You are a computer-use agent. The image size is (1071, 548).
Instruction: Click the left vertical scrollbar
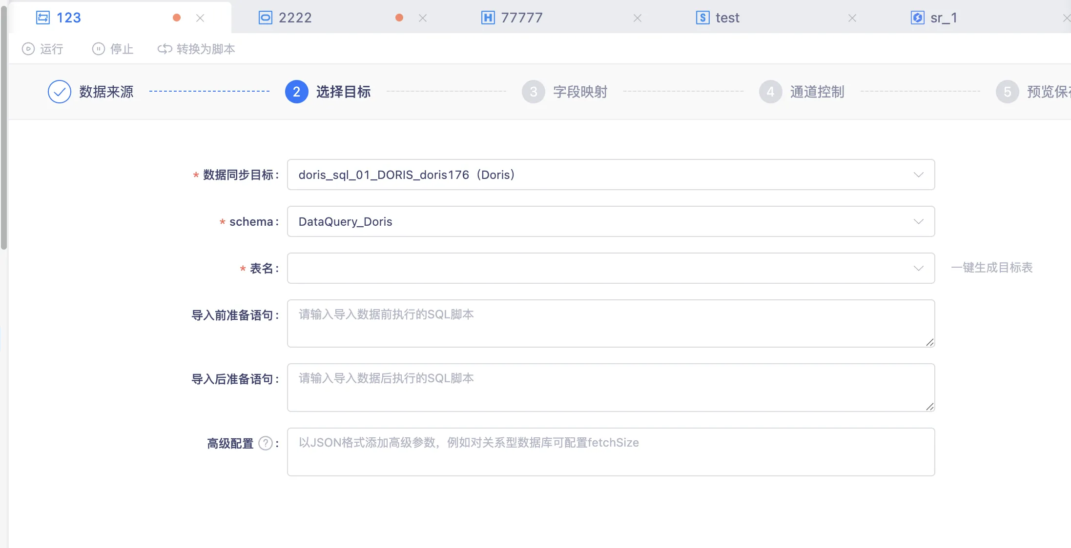pos(4,127)
